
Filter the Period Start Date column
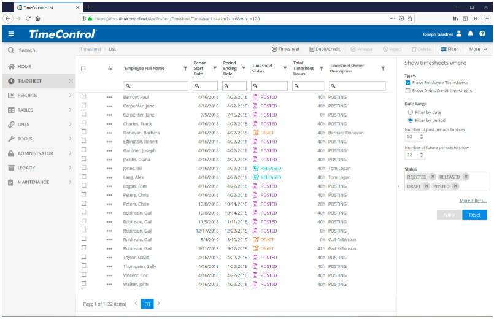pos(215,69)
